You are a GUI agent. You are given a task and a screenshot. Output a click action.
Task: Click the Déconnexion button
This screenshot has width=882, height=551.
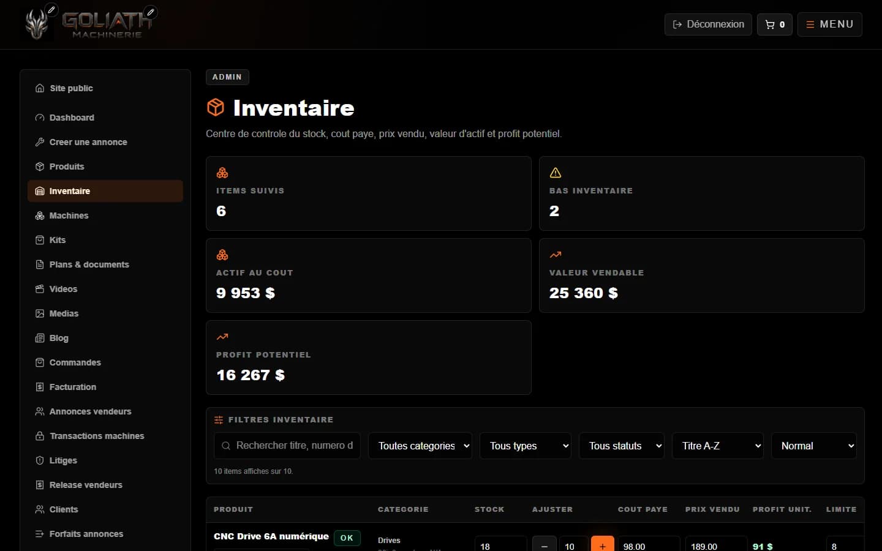coord(708,24)
